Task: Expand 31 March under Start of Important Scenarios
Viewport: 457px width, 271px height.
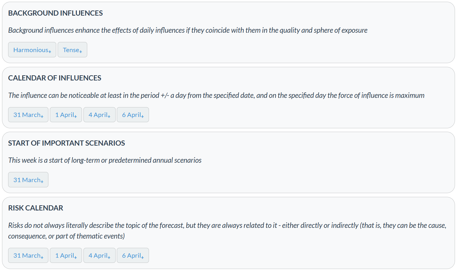Action: point(28,180)
